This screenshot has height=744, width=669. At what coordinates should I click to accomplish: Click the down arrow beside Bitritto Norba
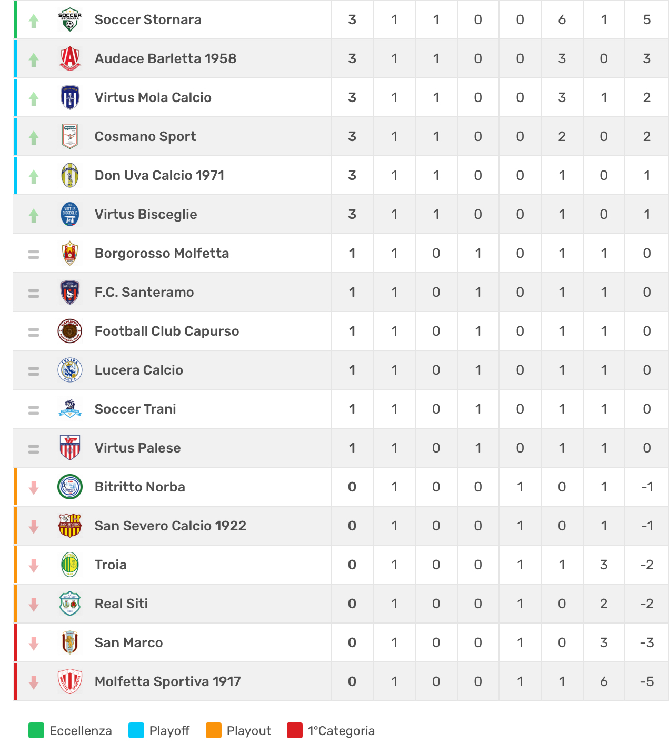(34, 487)
